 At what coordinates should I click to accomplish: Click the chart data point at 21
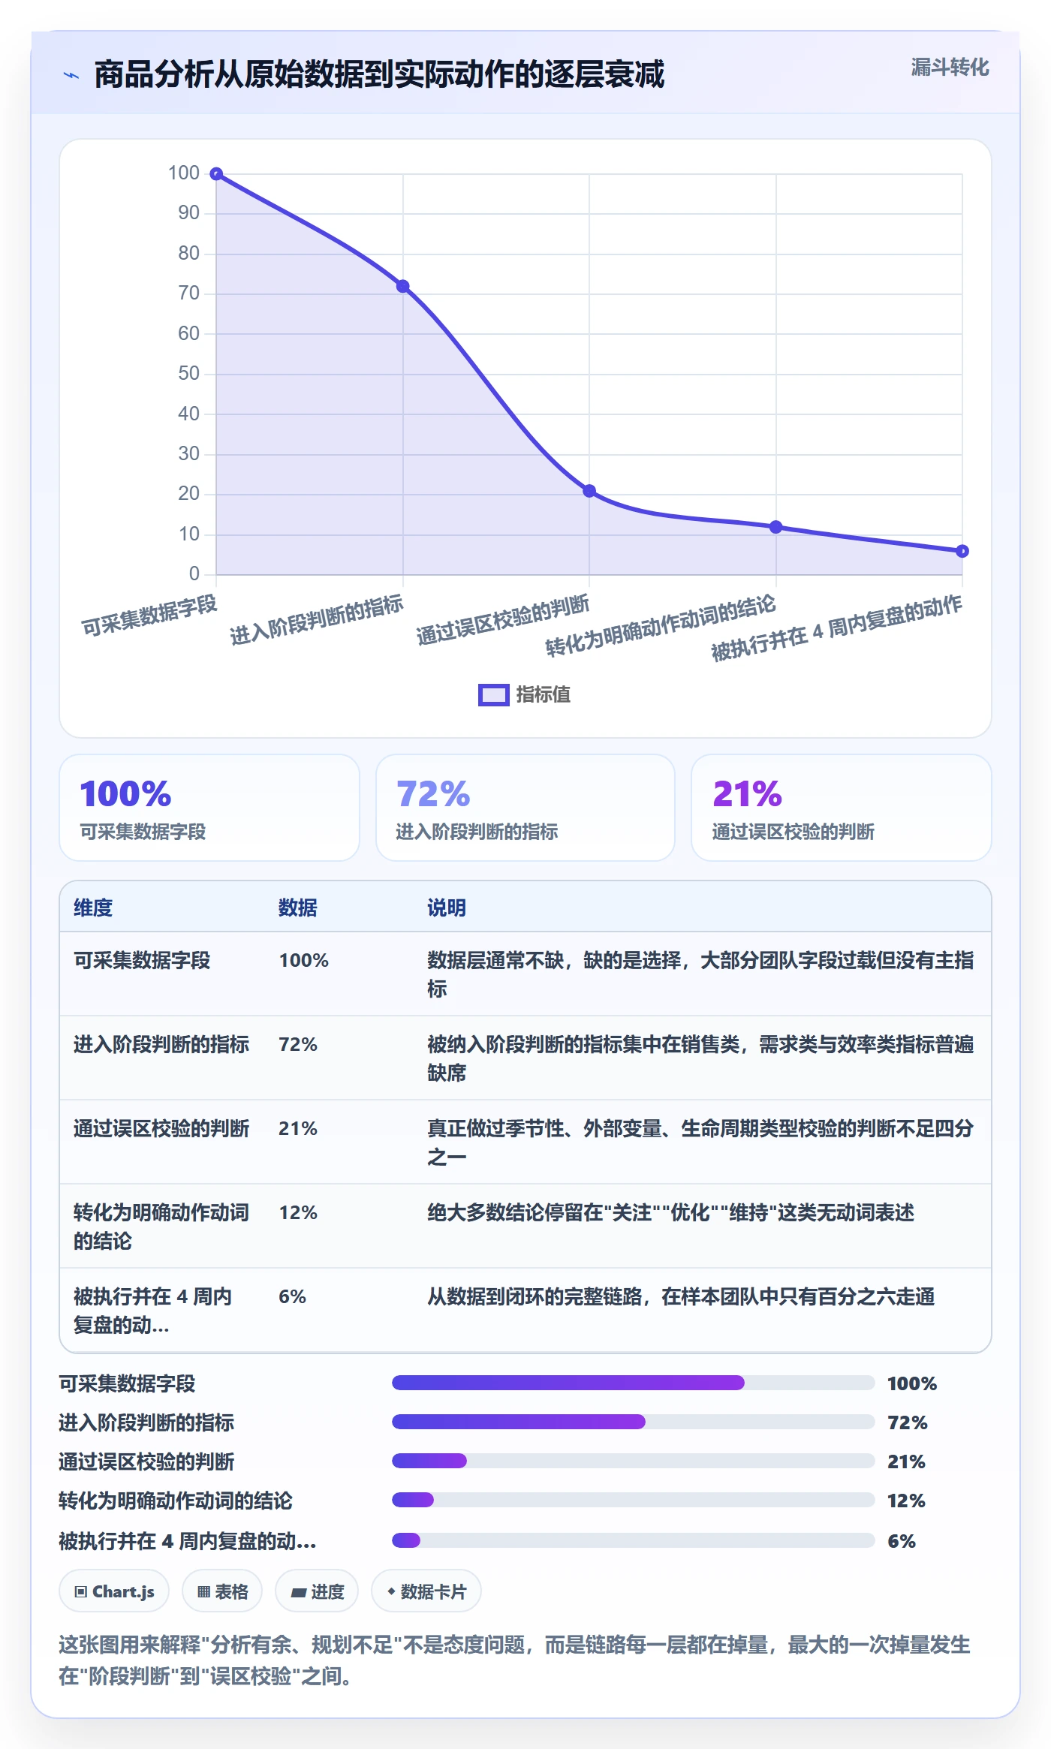[x=589, y=491]
